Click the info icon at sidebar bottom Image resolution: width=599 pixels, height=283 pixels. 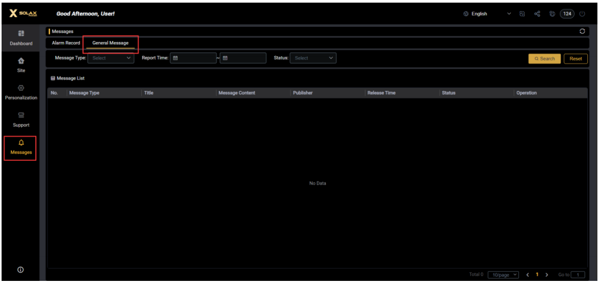pyautogui.click(x=21, y=269)
